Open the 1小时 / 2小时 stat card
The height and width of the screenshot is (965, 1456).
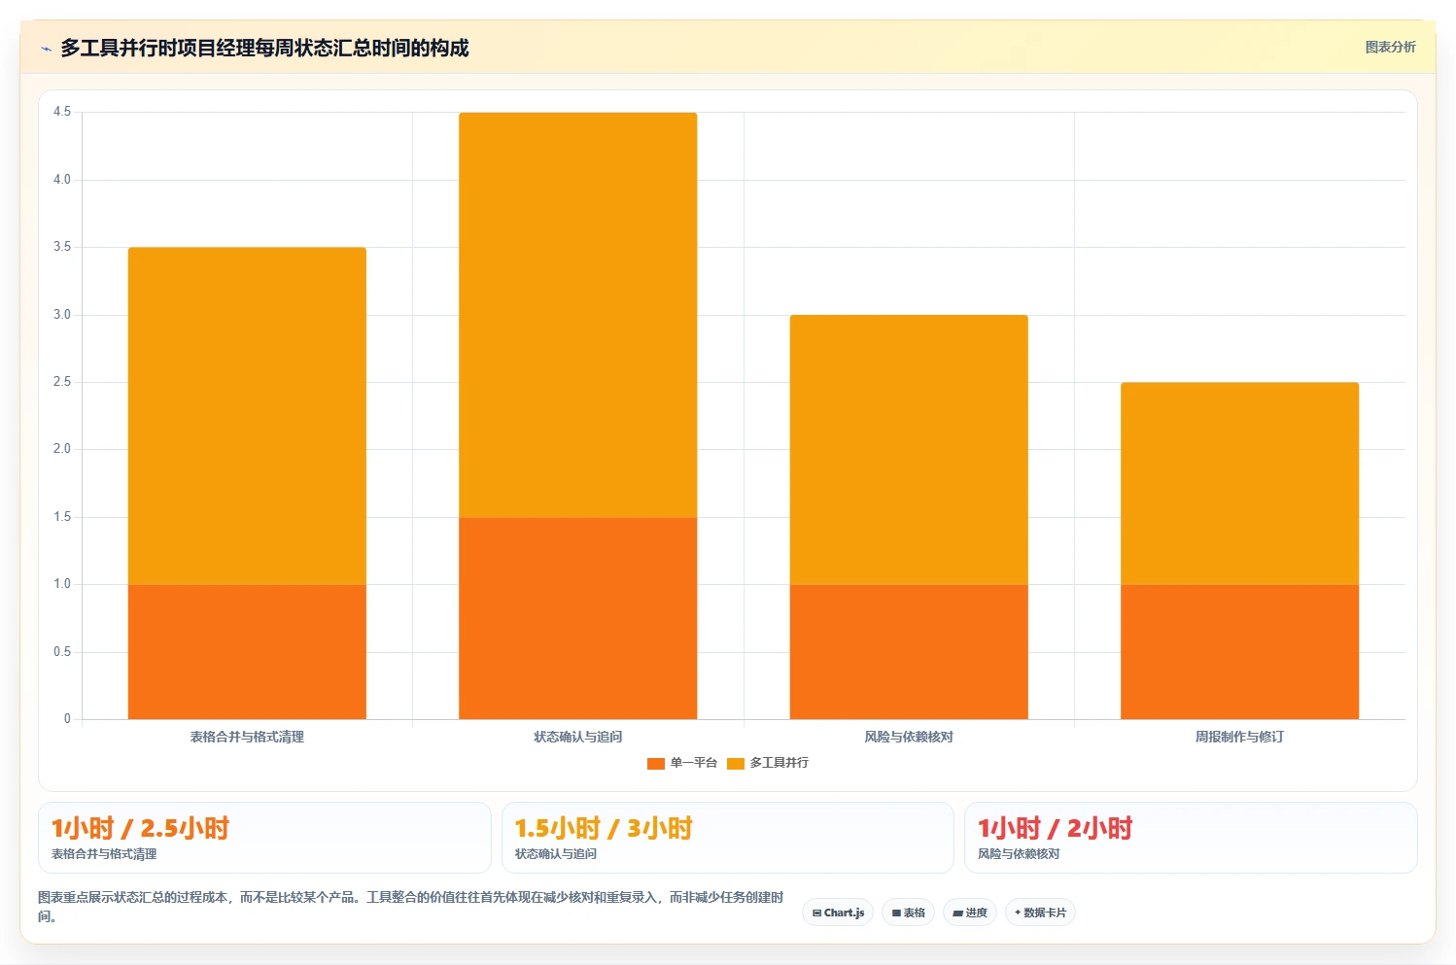[x=1191, y=838]
